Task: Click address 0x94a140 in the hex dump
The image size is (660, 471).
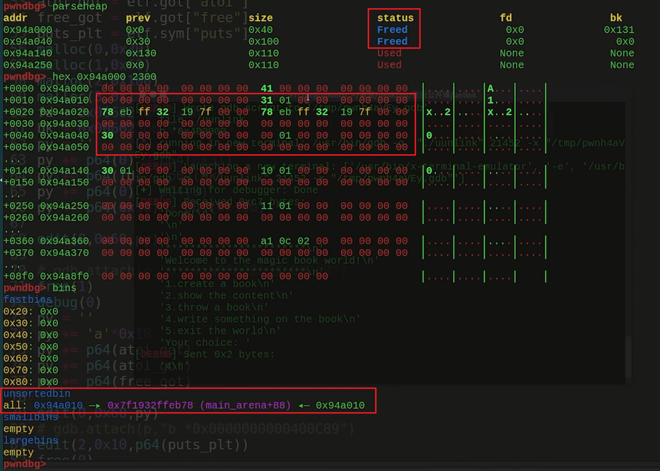Action: (64, 171)
